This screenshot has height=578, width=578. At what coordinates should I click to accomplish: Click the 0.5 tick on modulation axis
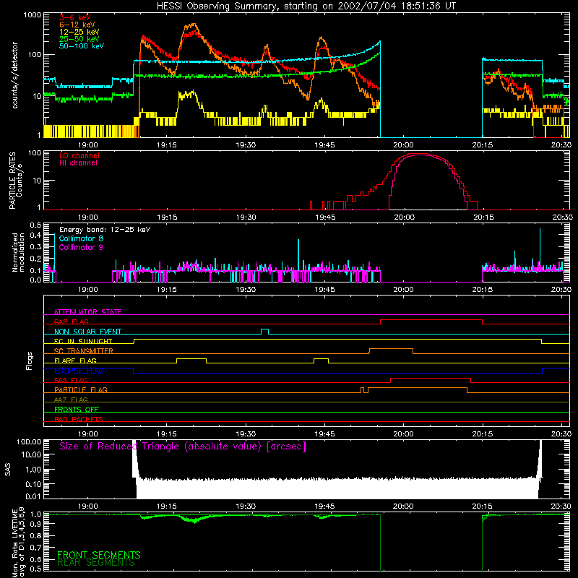pos(35,225)
